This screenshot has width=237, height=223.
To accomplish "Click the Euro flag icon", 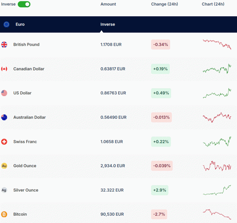I will pos(6,24).
